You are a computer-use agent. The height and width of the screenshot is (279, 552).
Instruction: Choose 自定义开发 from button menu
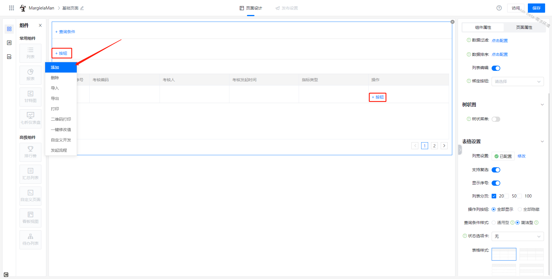pos(61,140)
